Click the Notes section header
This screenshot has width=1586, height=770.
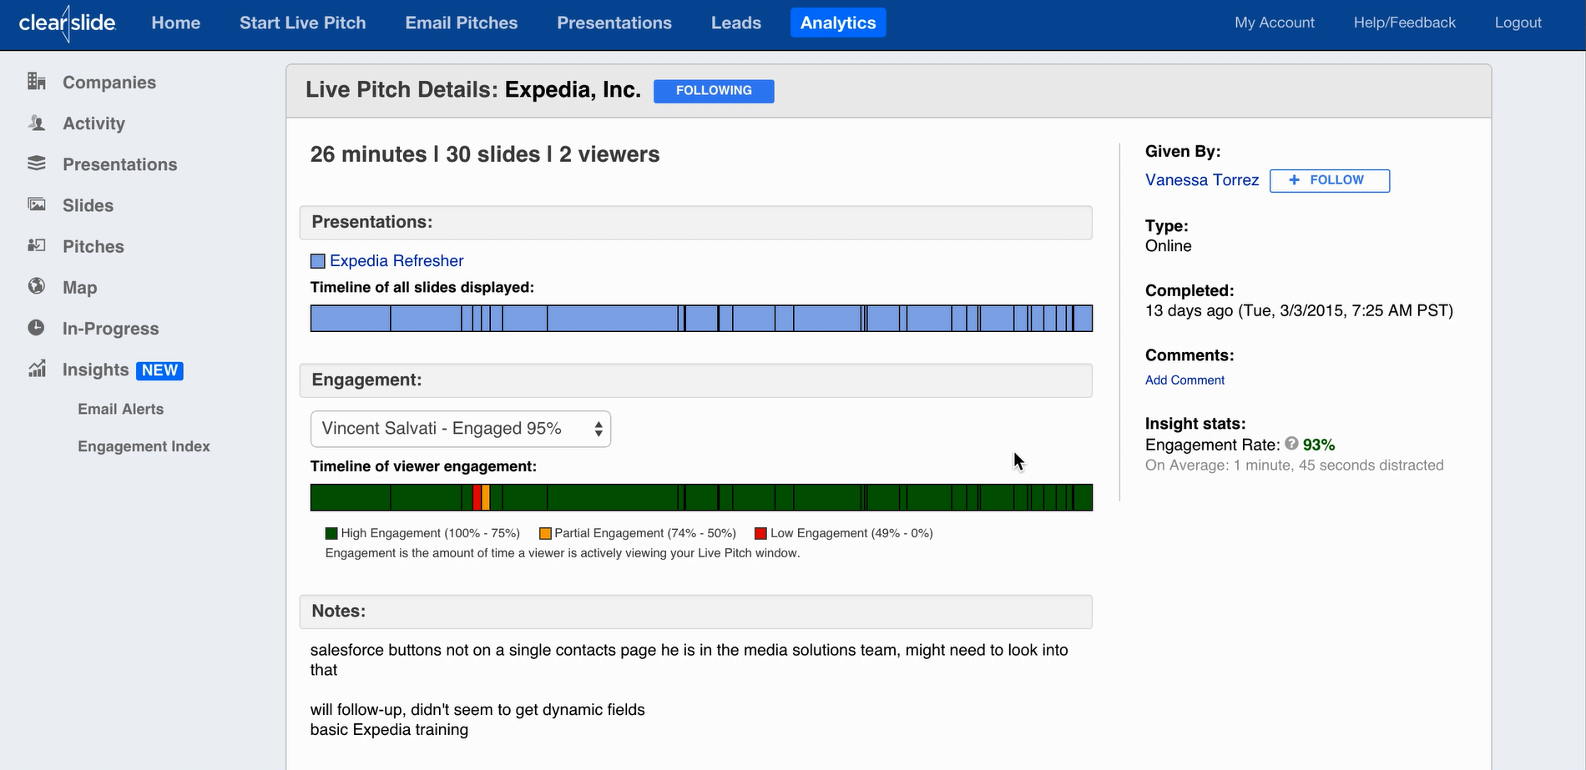click(696, 611)
